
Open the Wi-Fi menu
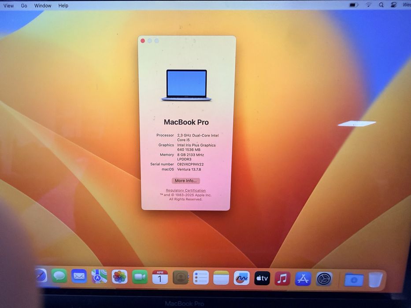369,5
